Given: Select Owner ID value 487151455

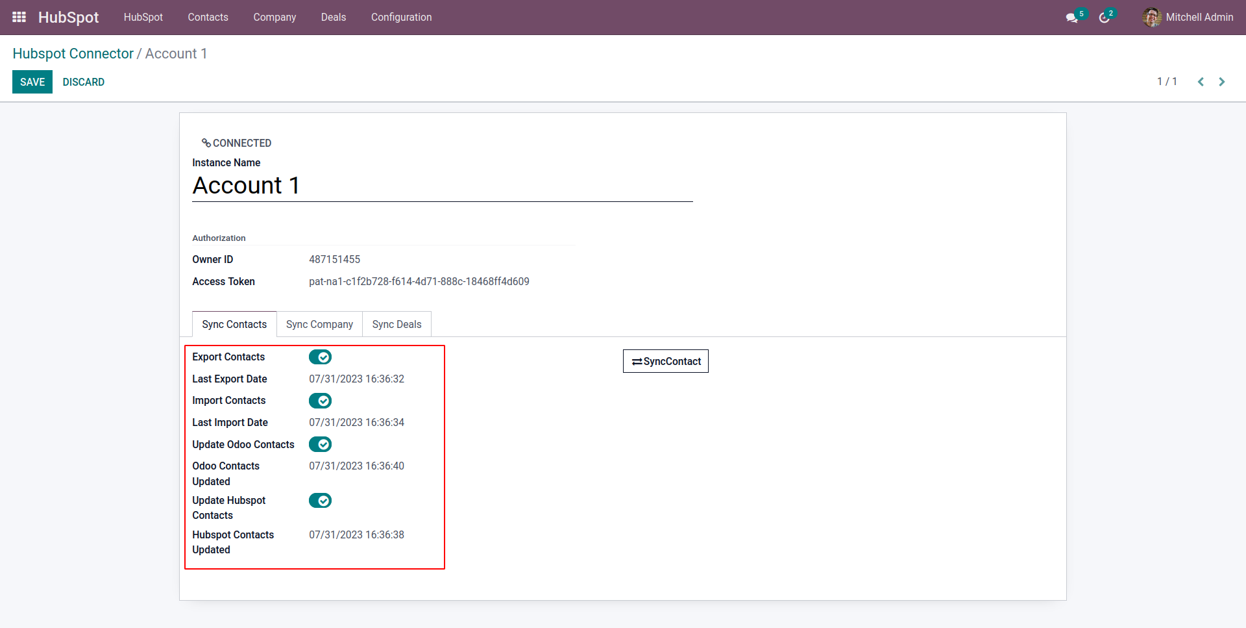Looking at the screenshot, I should pyautogui.click(x=335, y=260).
